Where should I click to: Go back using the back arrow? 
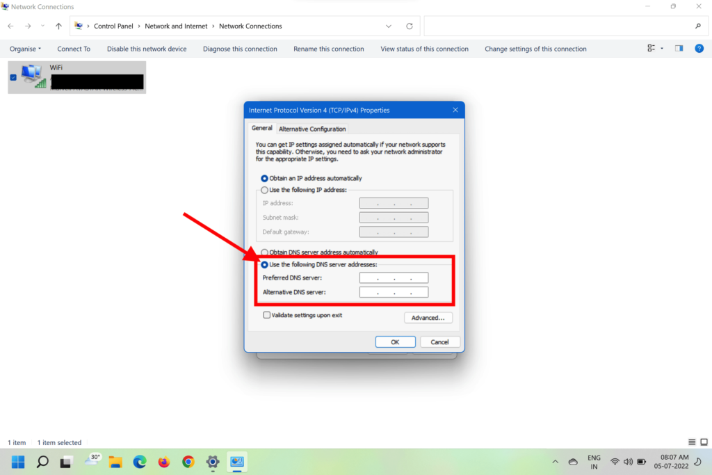point(10,26)
